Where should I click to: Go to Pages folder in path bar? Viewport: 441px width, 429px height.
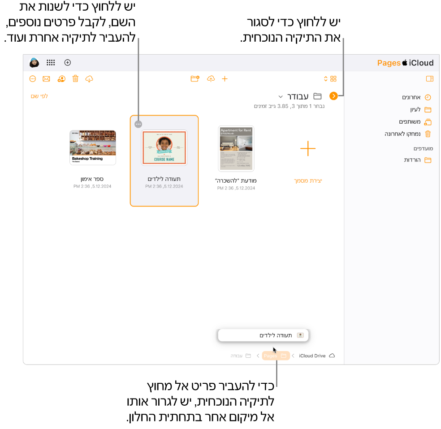(x=276, y=356)
